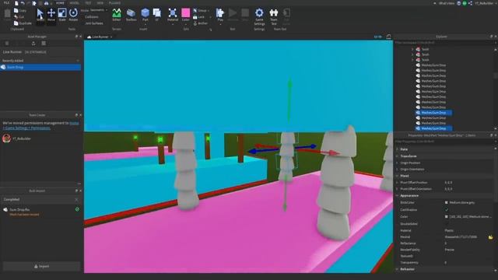The height and width of the screenshot is (280, 498).
Task: Toggle Anchor for selected parts
Action: tap(201, 23)
